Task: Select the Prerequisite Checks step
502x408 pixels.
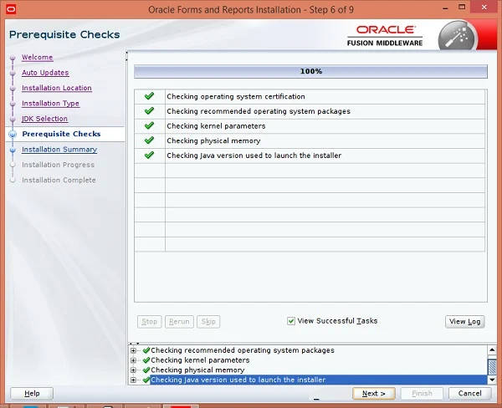Action: (61, 134)
